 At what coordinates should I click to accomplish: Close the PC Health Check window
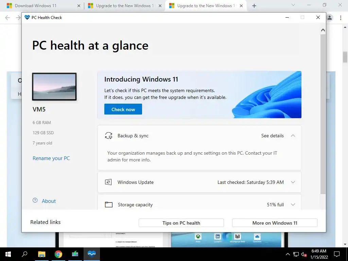point(318,17)
